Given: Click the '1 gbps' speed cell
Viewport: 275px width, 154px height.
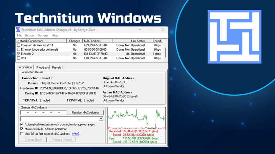Looking at the screenshot, I should coord(156,54).
